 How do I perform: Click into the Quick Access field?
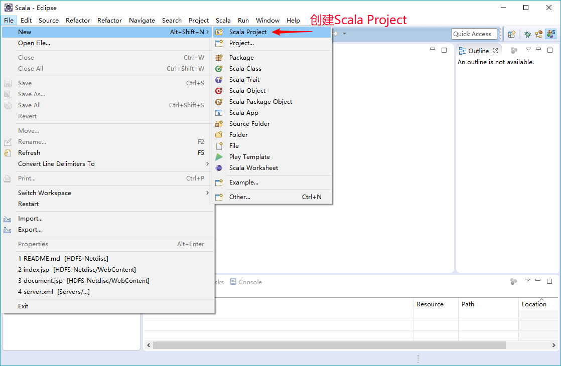[x=474, y=34]
